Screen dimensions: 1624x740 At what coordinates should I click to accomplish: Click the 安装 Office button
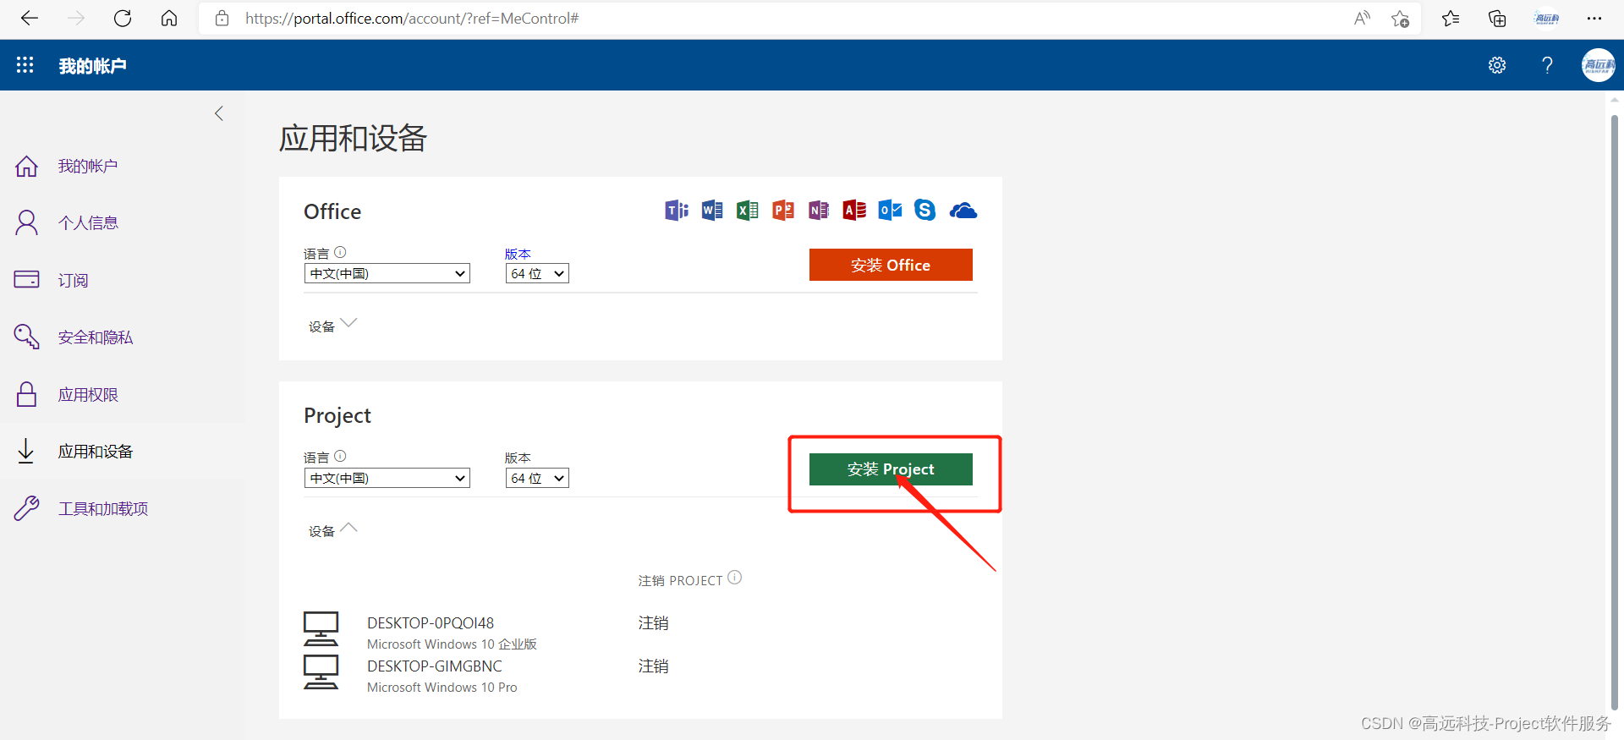[891, 265]
